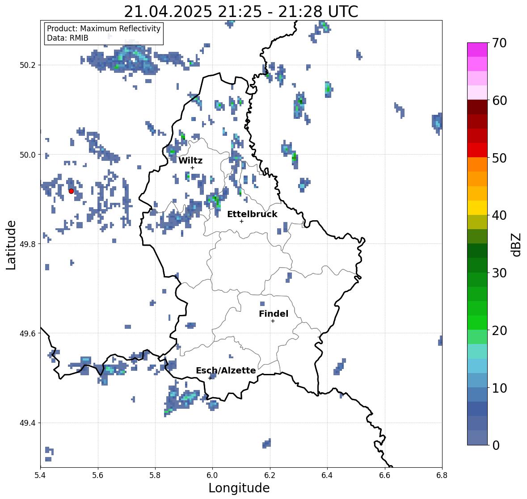Click the longitude tick label 6.4
527x499 pixels.
point(327,475)
